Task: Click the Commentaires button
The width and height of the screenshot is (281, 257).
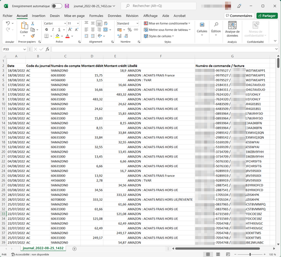Action: tap(239, 16)
